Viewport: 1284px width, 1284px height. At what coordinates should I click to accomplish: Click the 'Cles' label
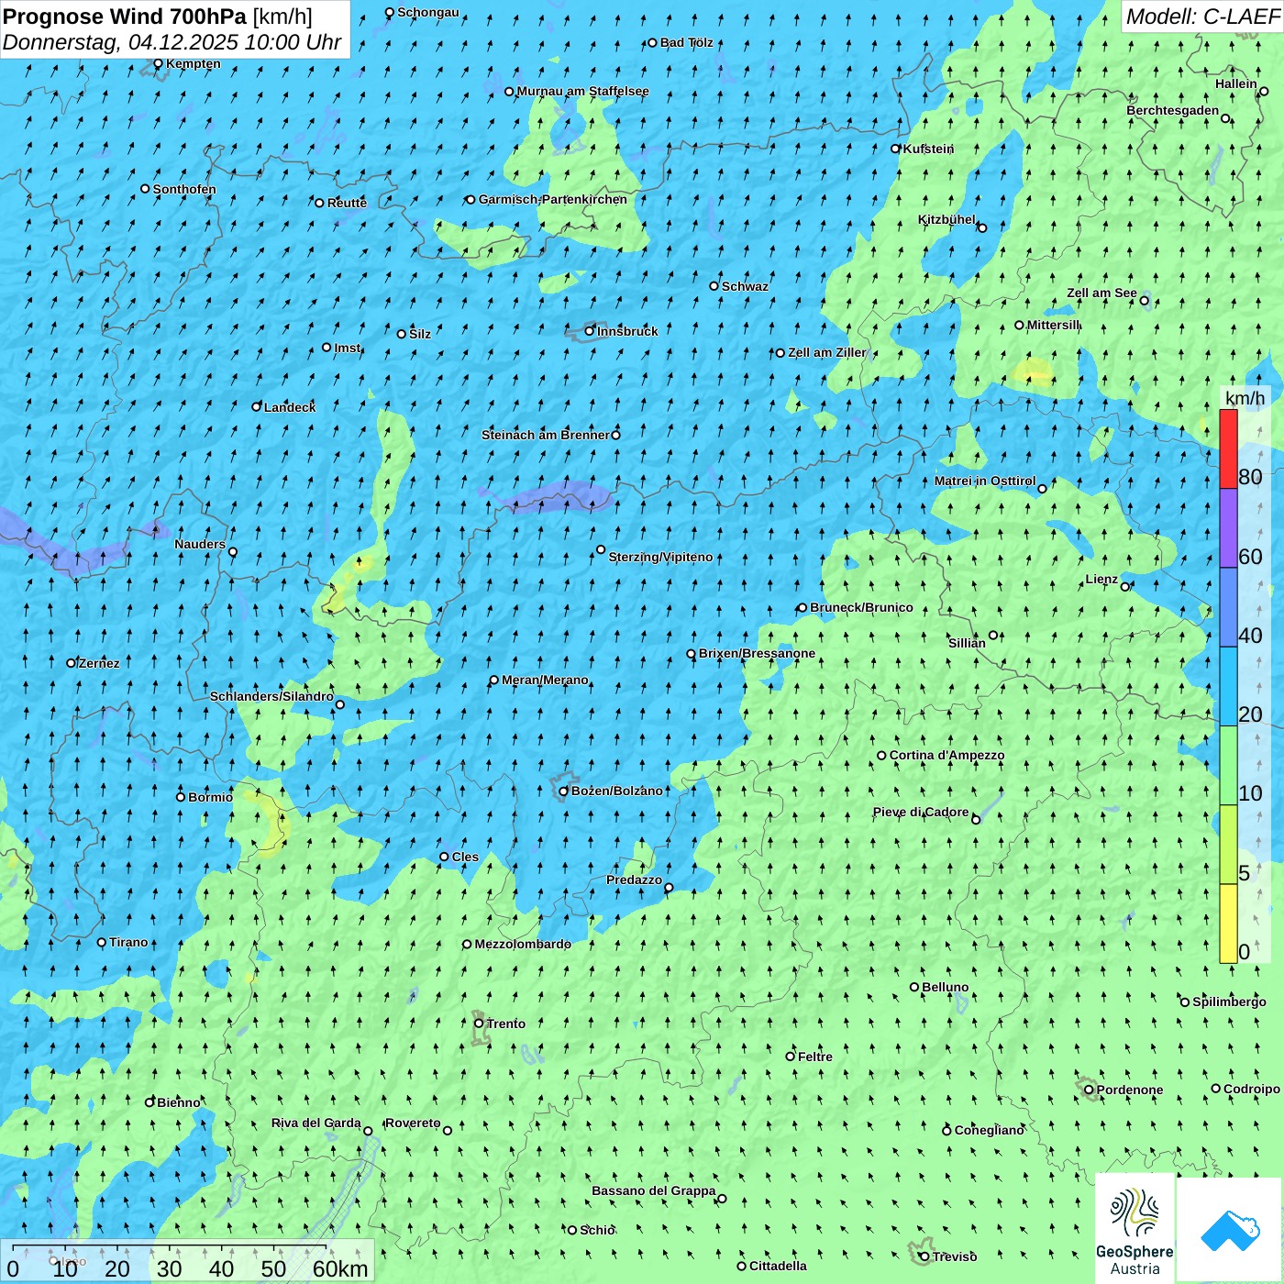point(465,857)
